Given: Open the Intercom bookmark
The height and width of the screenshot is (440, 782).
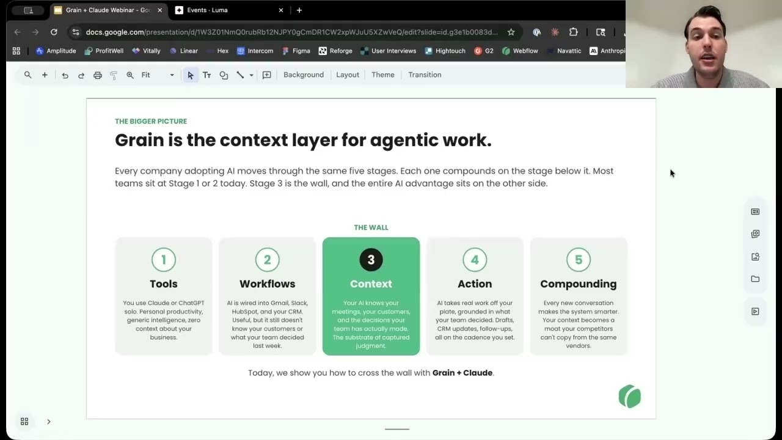Looking at the screenshot, I should tap(255, 51).
